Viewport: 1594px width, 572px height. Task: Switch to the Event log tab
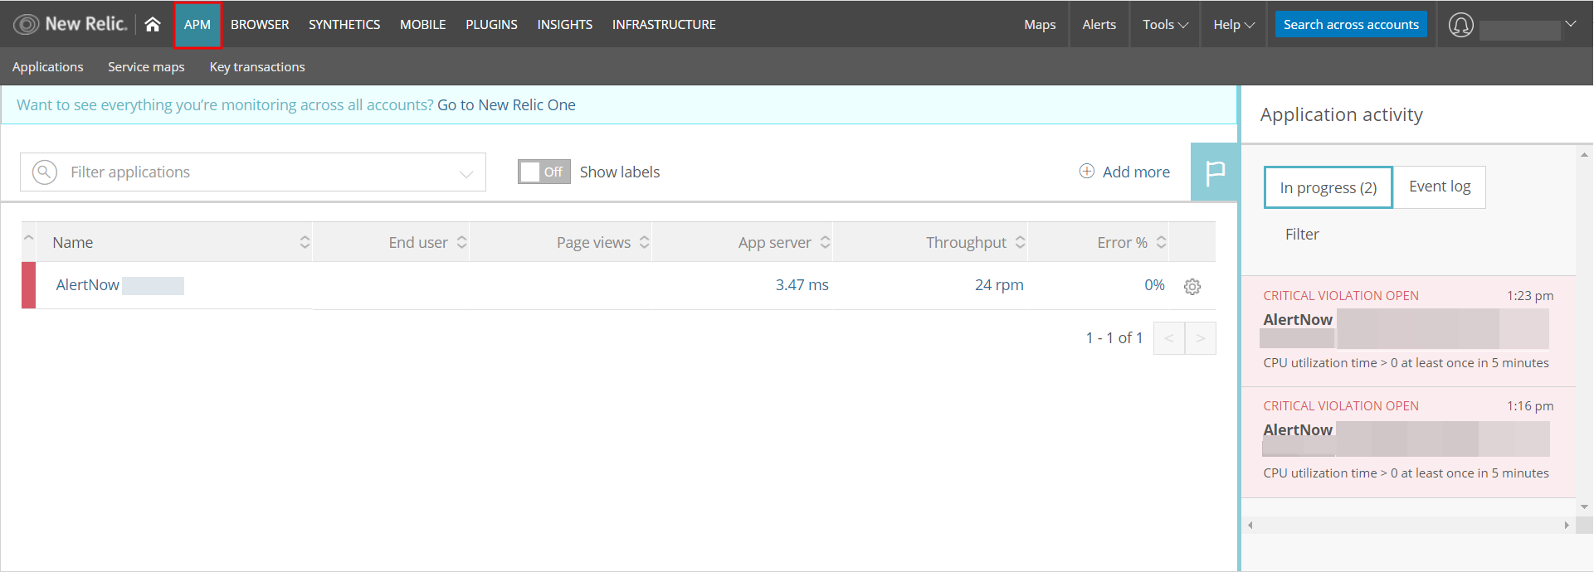(1439, 187)
